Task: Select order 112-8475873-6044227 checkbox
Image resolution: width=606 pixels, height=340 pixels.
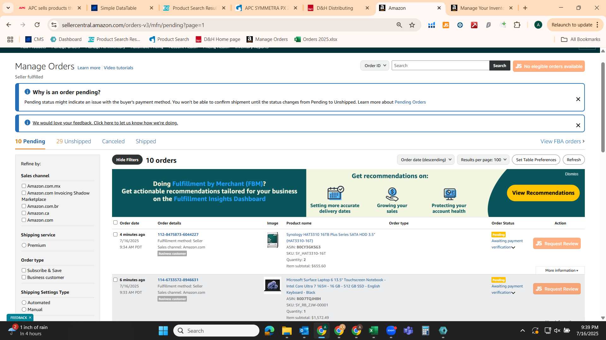Action: 115,235
